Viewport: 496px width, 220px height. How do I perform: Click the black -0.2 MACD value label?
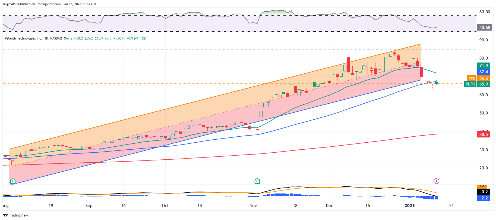(483, 192)
